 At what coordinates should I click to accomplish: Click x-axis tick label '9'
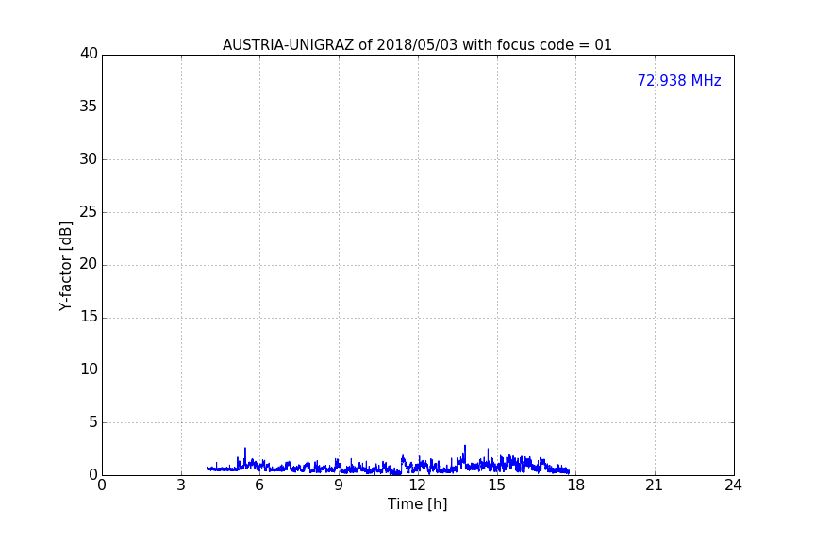[339, 485]
